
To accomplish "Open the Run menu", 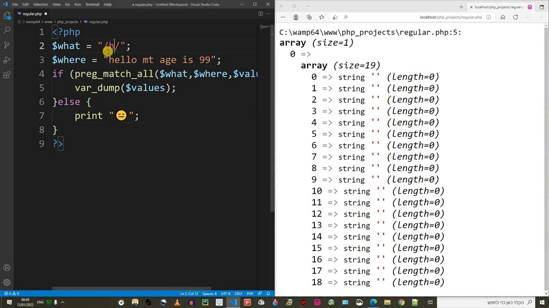I will [78, 4].
